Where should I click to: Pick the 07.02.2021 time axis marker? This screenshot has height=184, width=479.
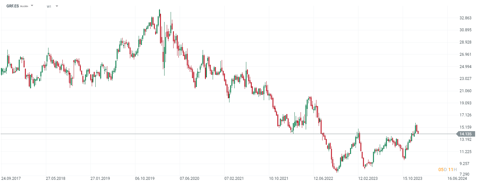pos(234,178)
